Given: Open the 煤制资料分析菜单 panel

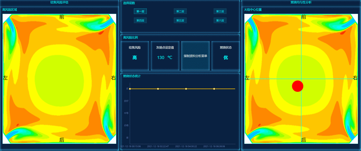Looking at the screenshot, I should [x=195, y=56].
